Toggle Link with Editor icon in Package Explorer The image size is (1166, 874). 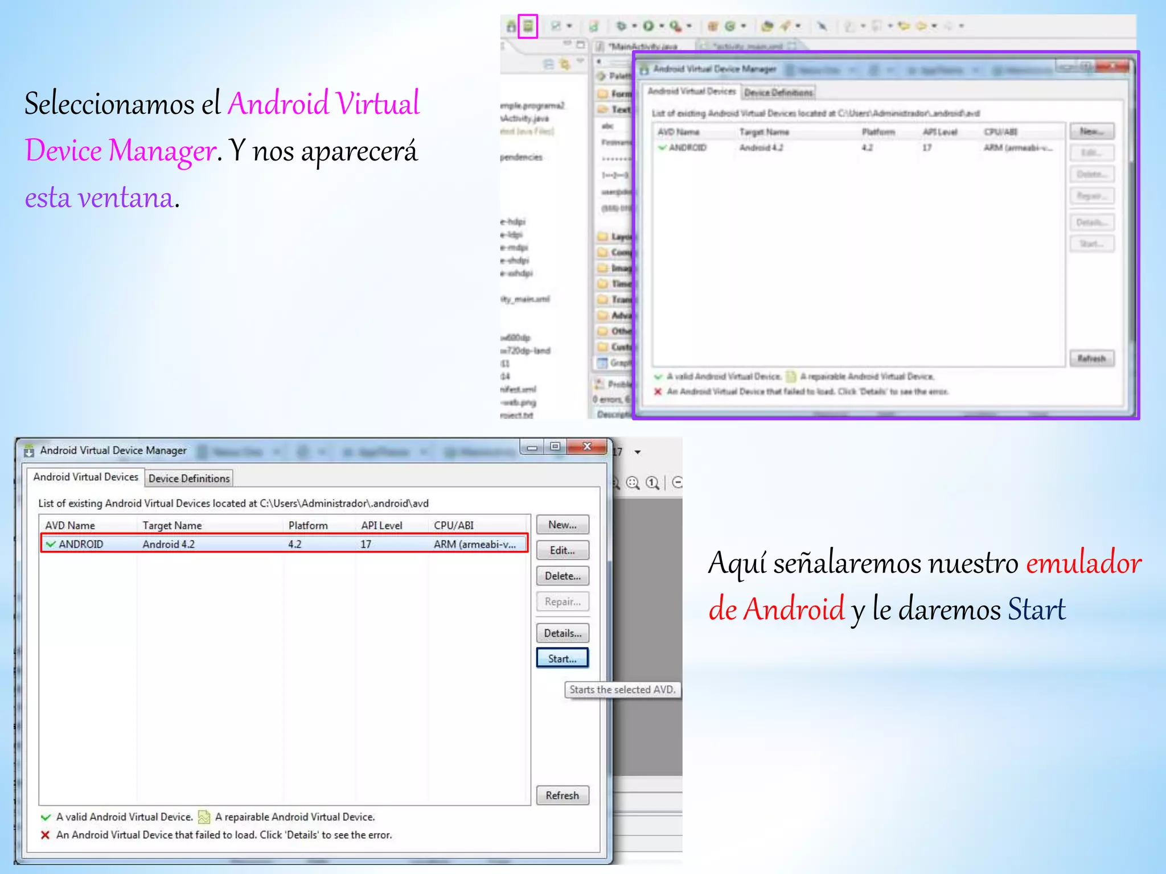click(565, 64)
